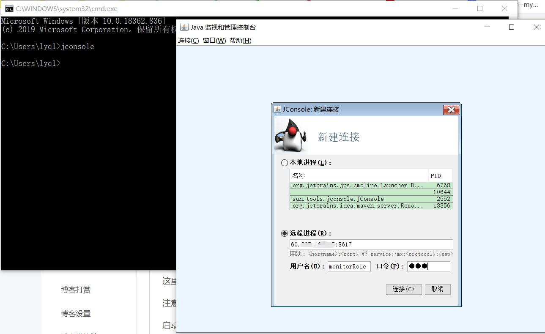545x334 pixels.
Task: Click the Java Duke mascot icon in dialog
Action: 291,136
